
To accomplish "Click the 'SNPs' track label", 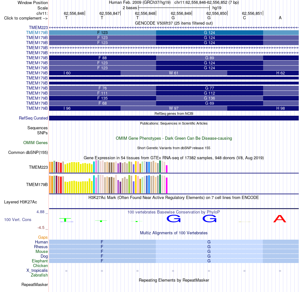I will pyautogui.click(x=42, y=133).
